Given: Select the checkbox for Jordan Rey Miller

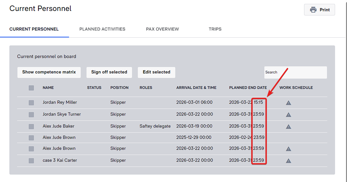Looking at the screenshot, I should (31, 103).
